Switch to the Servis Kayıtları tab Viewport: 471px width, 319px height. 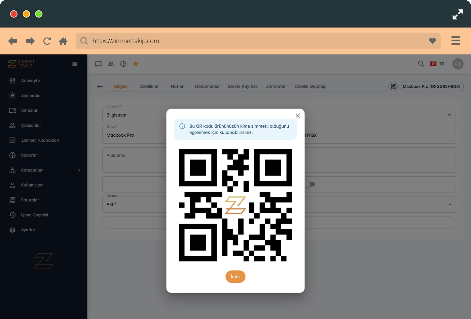click(243, 86)
